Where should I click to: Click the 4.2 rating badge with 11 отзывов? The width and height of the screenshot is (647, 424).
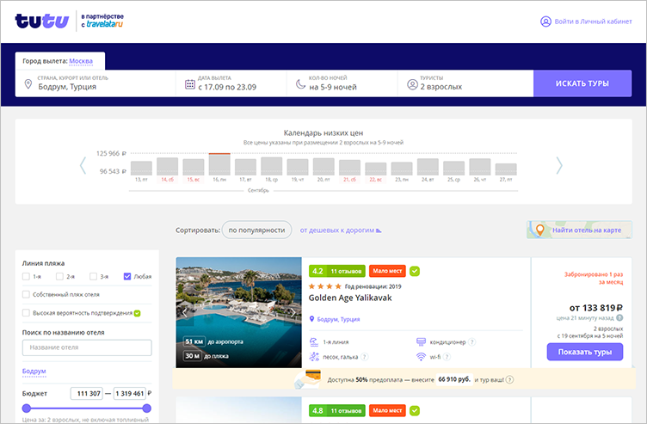point(337,271)
